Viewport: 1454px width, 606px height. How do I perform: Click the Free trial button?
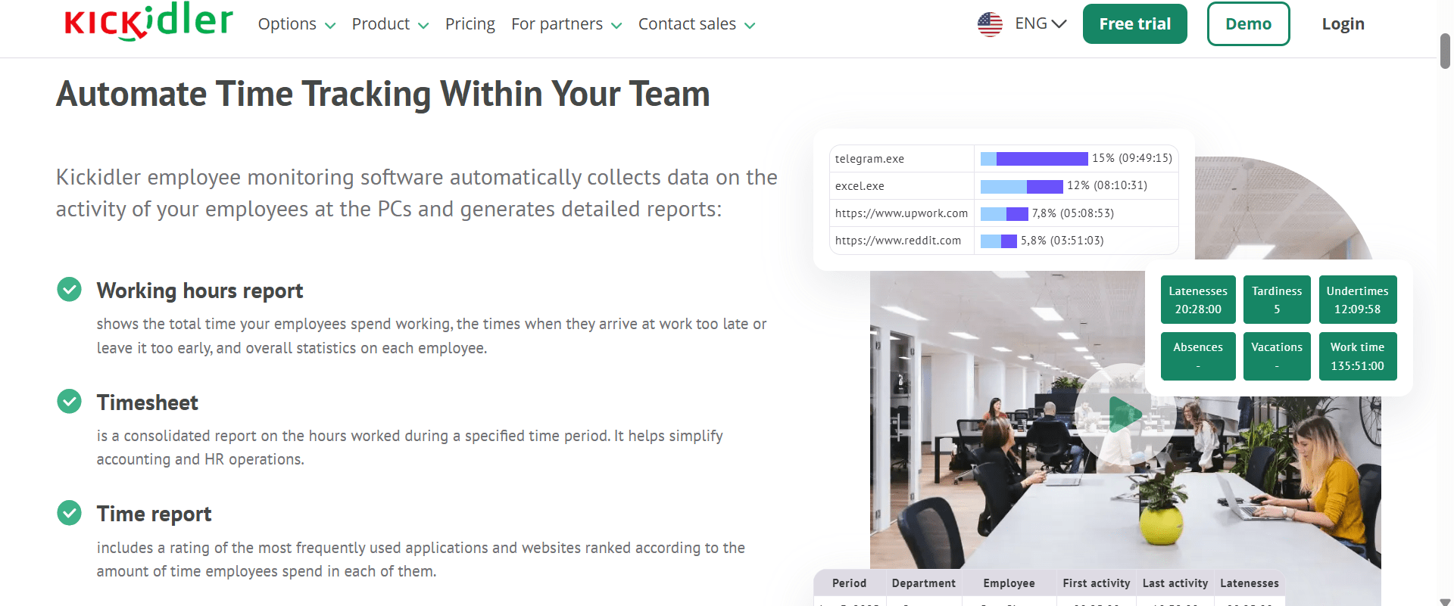point(1135,24)
